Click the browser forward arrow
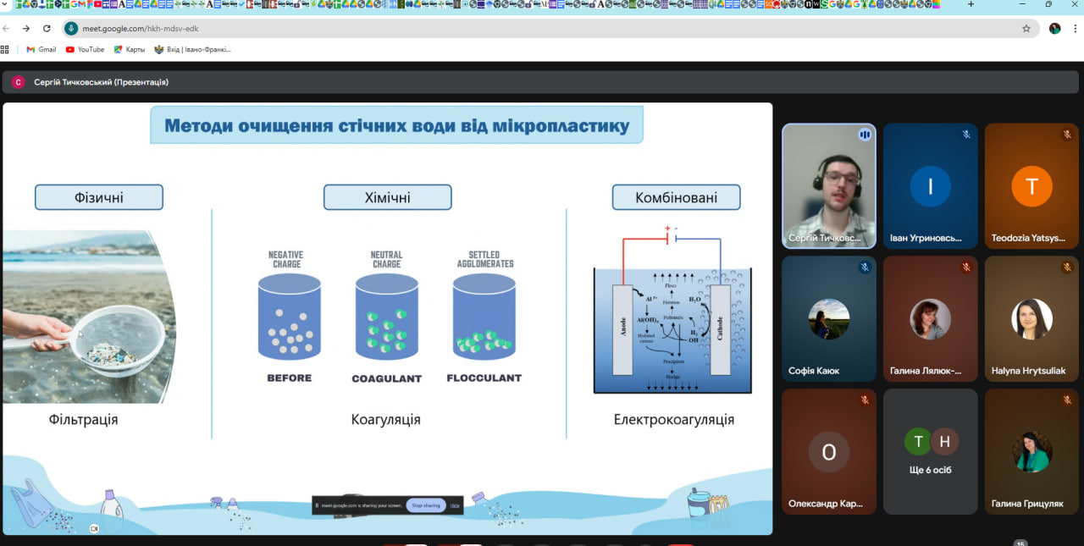This screenshot has width=1084, height=546. (x=26, y=28)
